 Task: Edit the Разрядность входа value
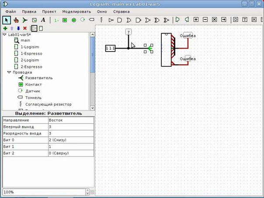71,133
